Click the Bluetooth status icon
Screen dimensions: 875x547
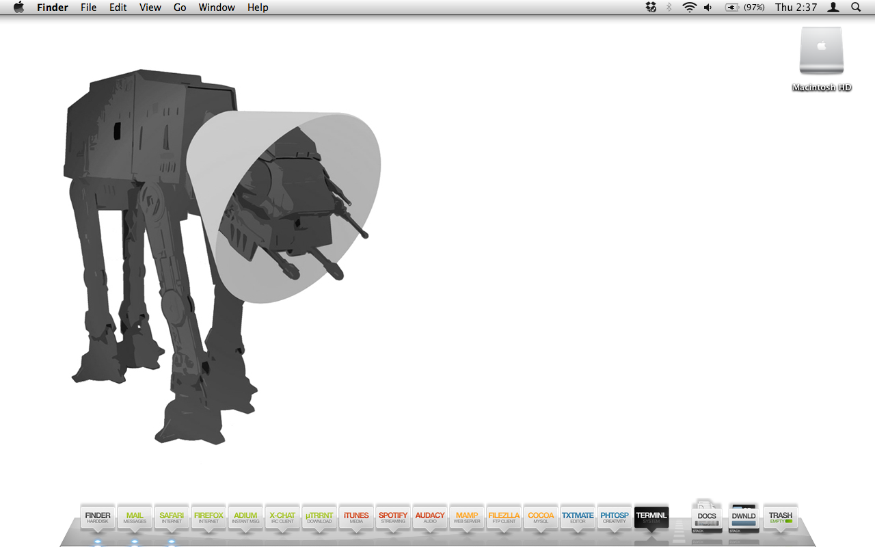coord(669,8)
